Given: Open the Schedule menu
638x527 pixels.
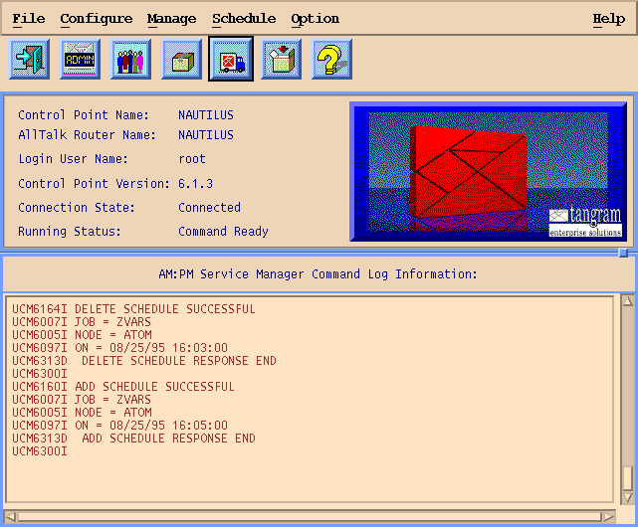Looking at the screenshot, I should [x=244, y=19].
